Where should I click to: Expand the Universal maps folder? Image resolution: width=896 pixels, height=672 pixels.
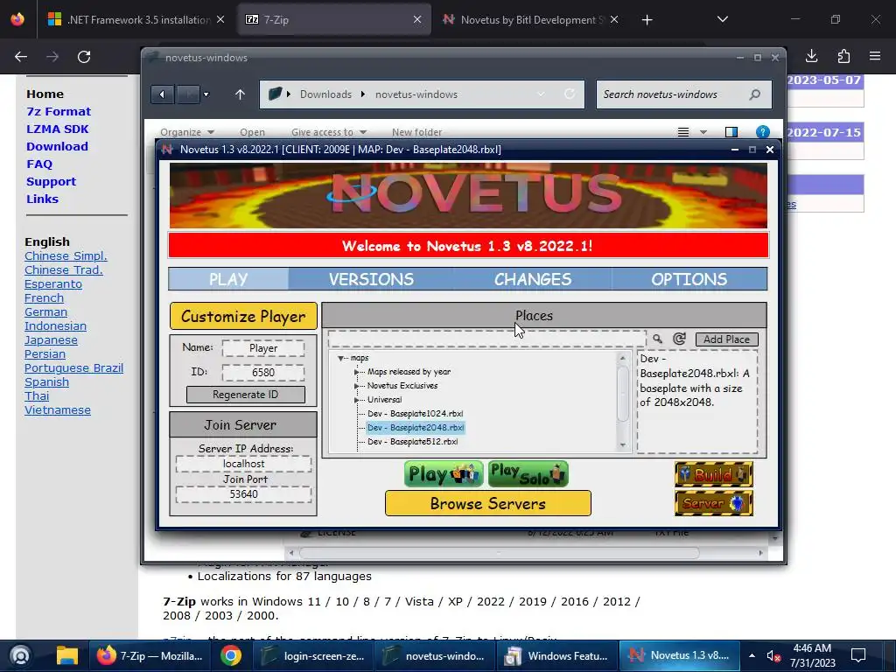[357, 400]
